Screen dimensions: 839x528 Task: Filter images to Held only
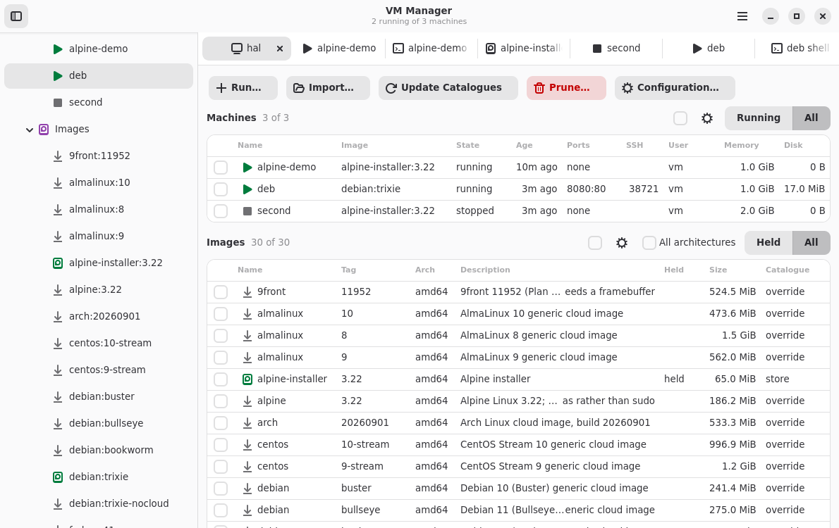(768, 243)
